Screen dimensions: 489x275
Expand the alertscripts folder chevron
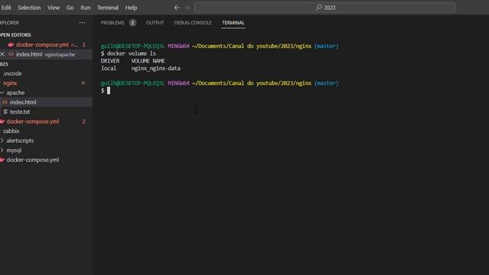click(x=2, y=141)
